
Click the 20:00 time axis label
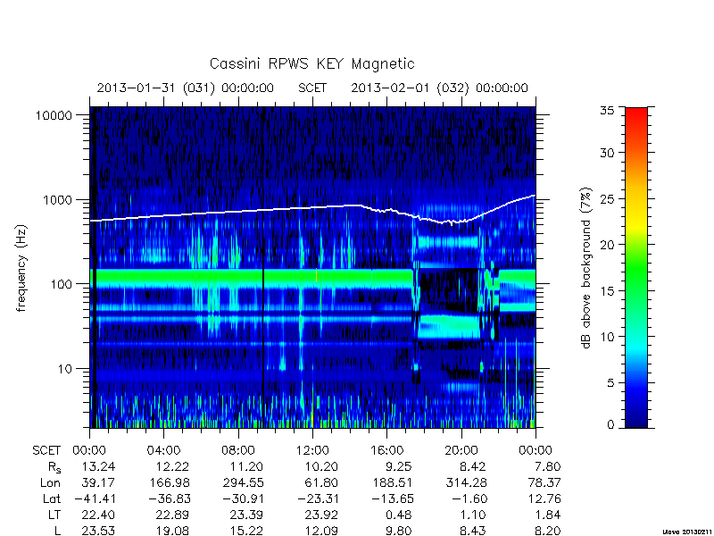461,451
